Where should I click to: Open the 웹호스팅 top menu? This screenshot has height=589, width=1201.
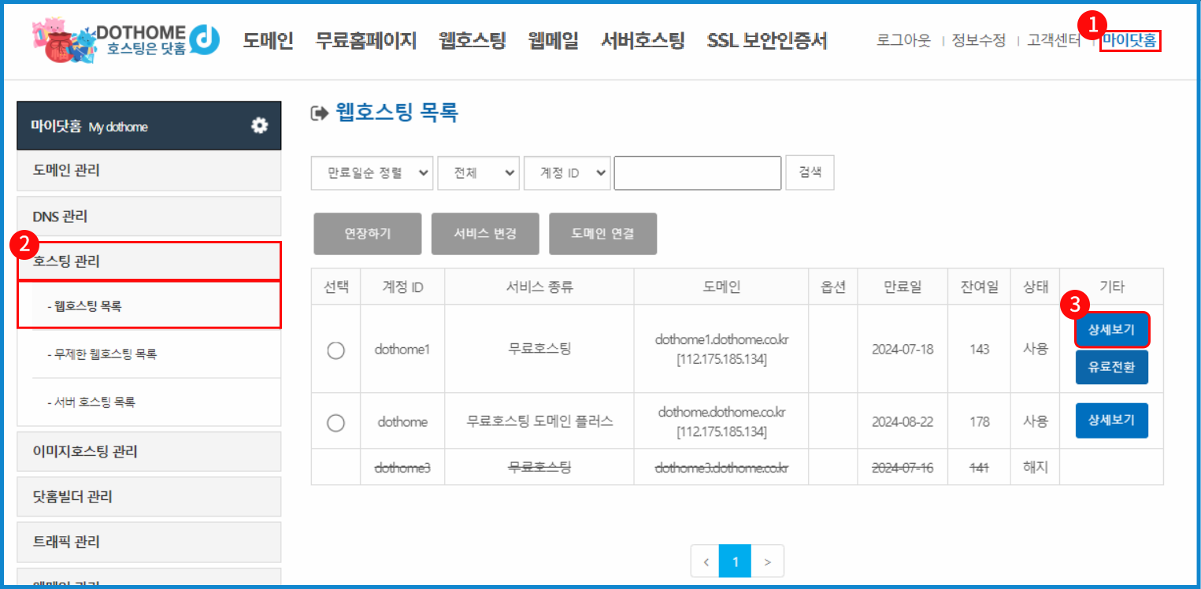(x=473, y=40)
